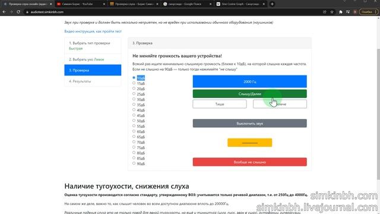Image resolution: width=380 pixels, height=214 pixels.
Task: Click the yellow button below Выключить звук
Action: coord(249,143)
